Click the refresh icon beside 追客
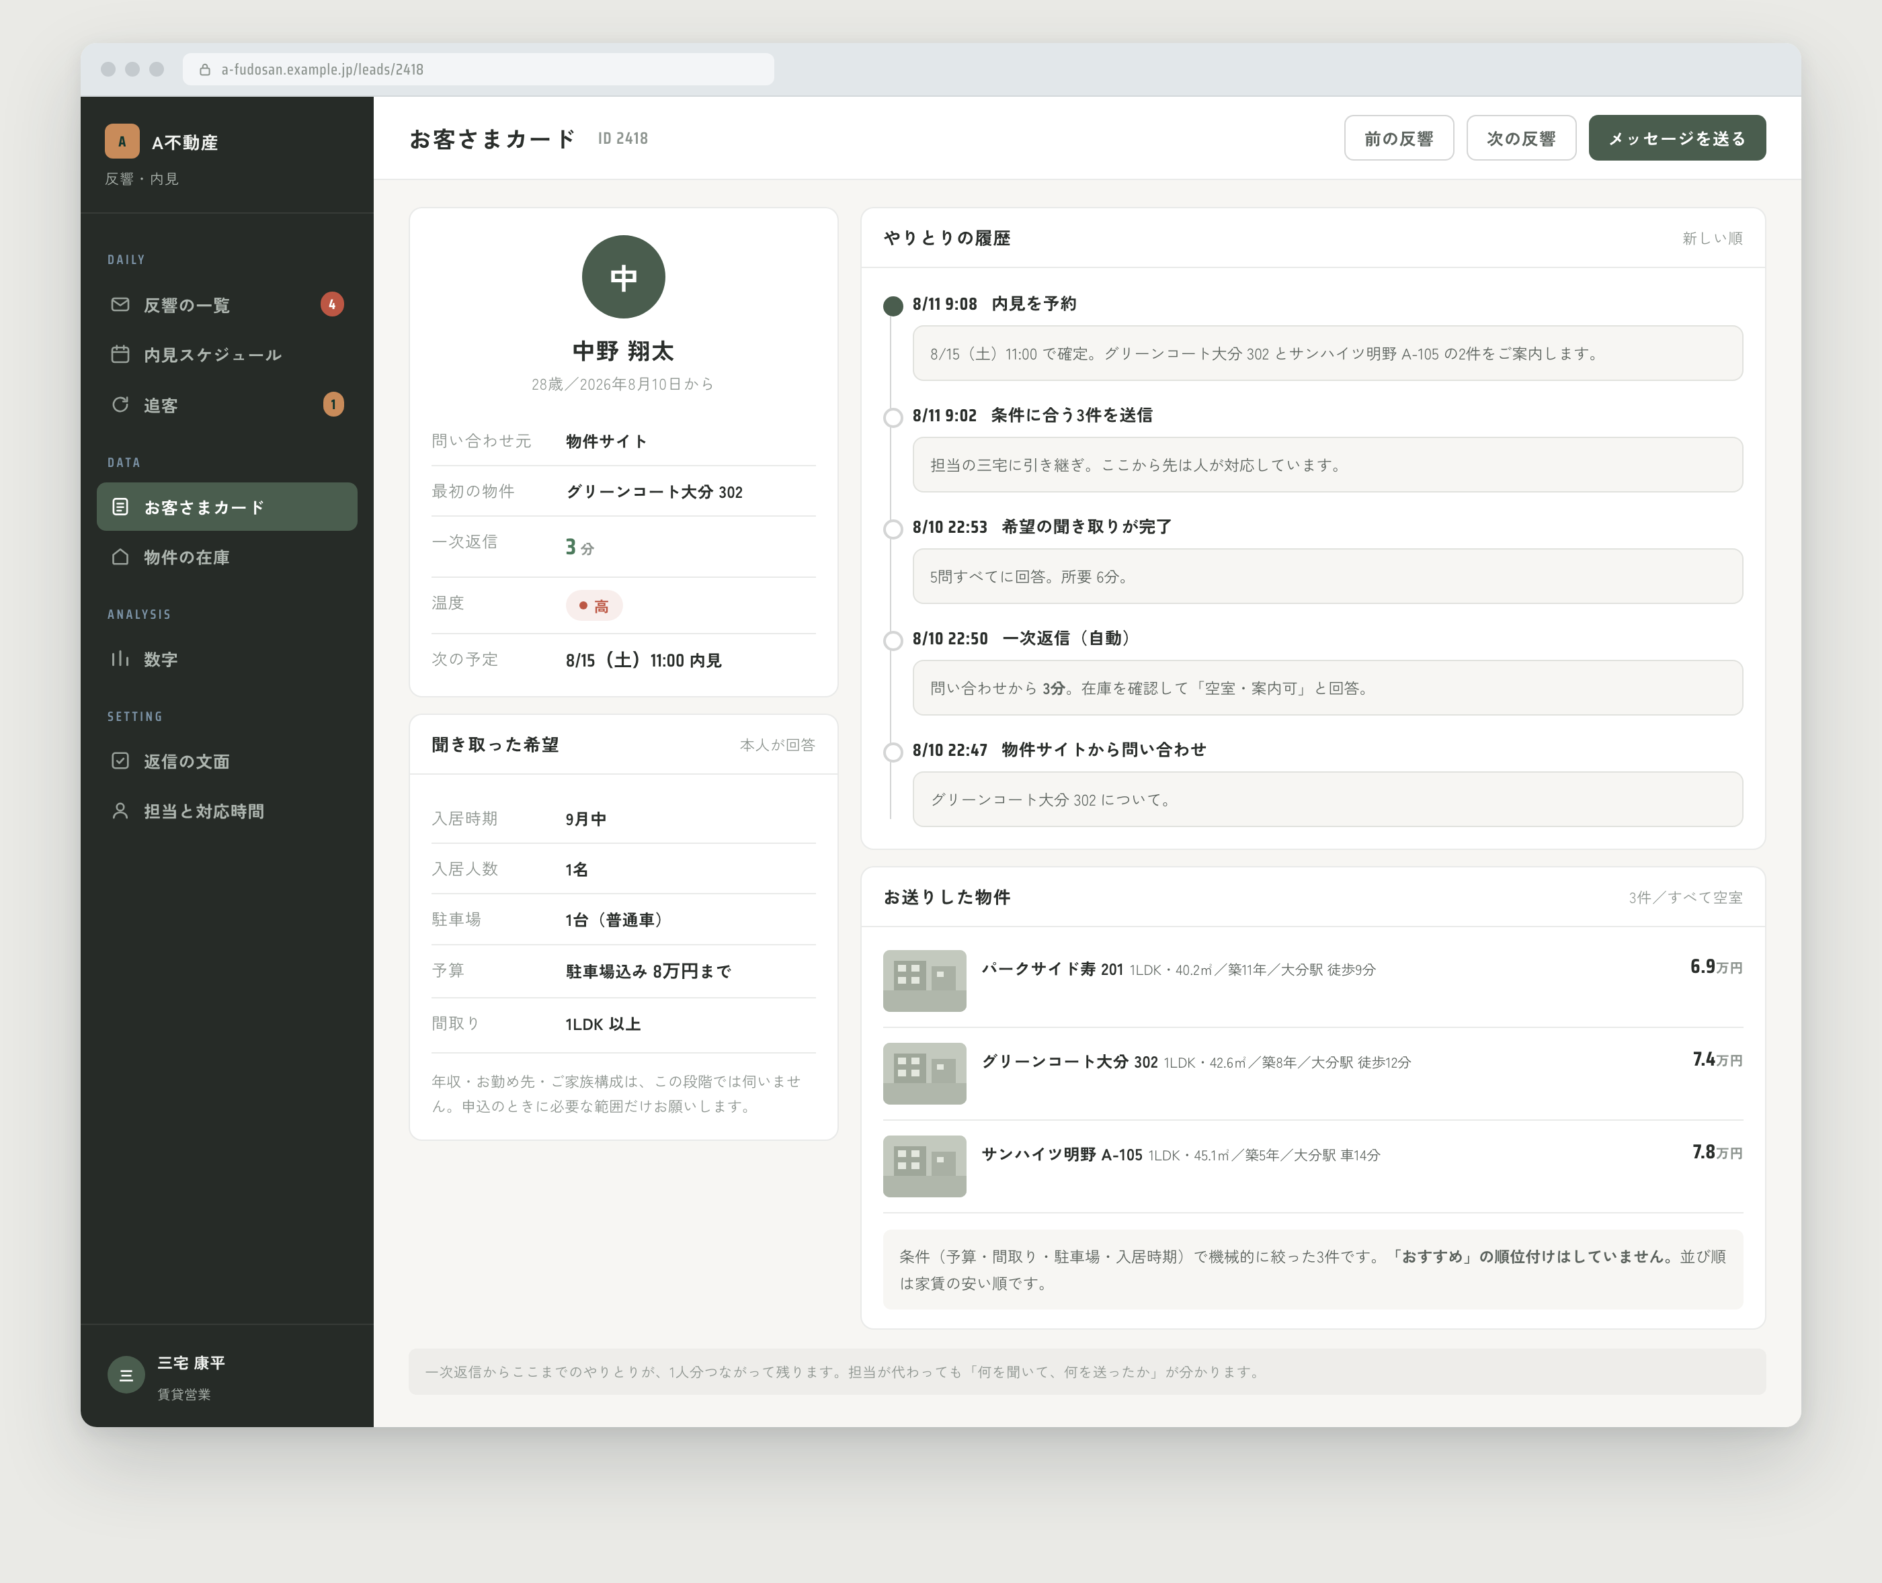 120,404
